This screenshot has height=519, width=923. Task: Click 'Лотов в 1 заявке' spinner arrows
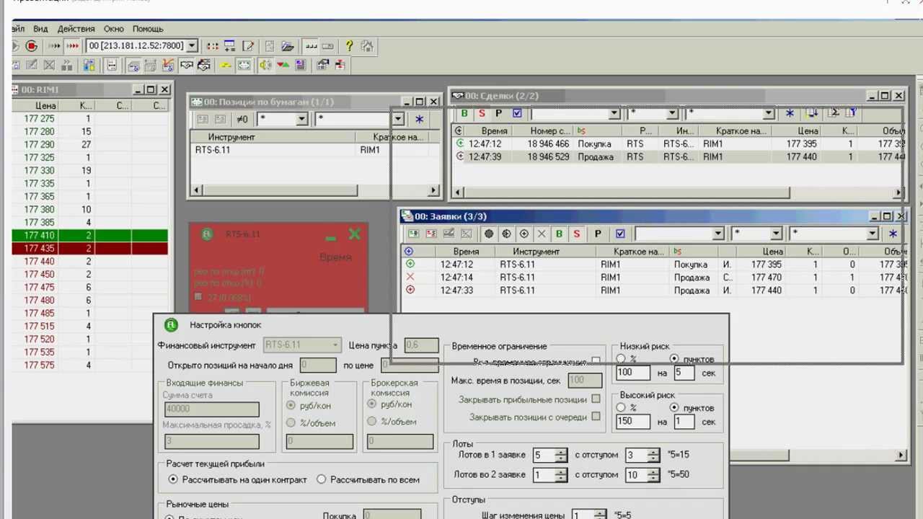pyautogui.click(x=560, y=456)
